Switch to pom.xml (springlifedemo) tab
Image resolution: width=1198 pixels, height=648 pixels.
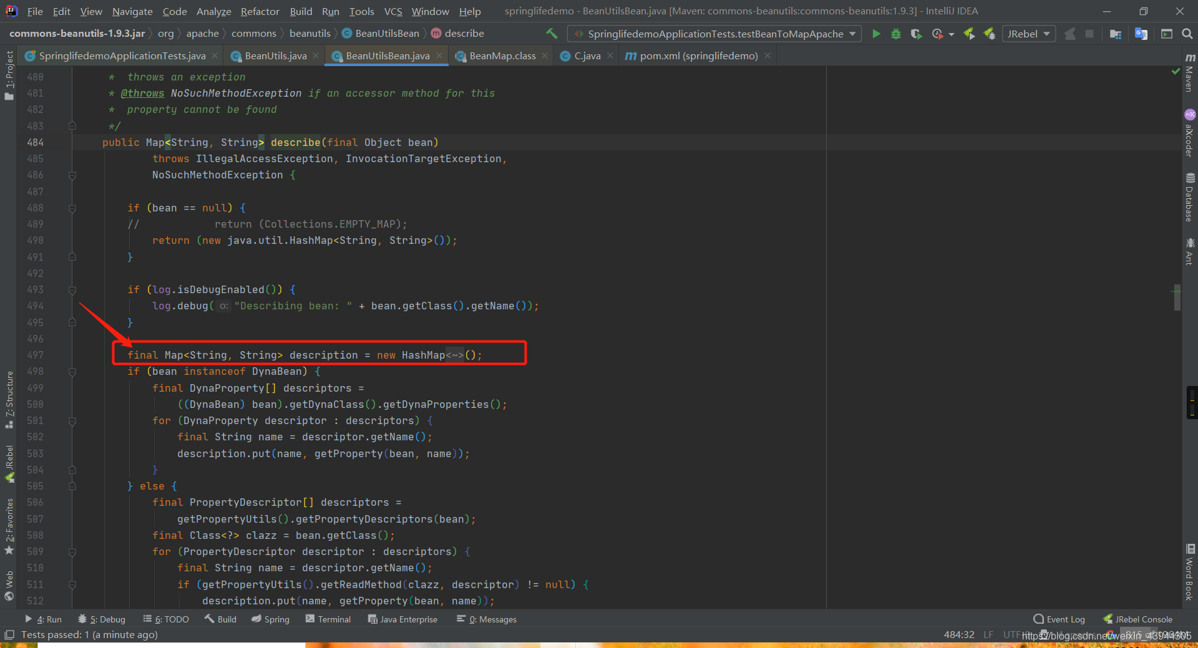click(x=698, y=56)
